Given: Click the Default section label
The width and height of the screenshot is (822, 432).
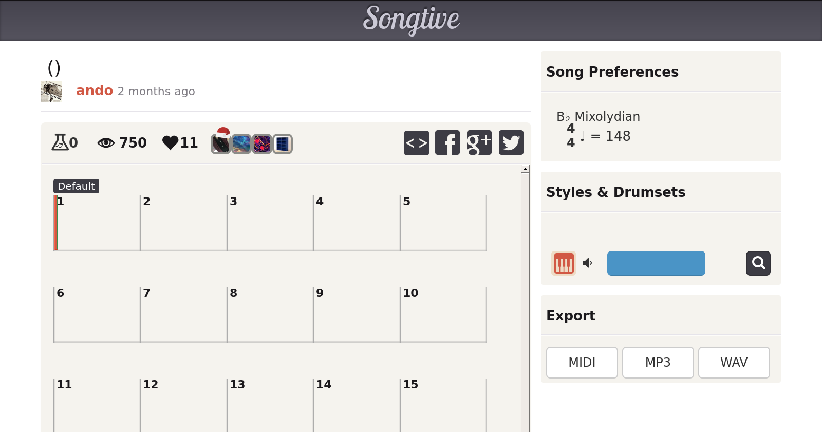Looking at the screenshot, I should (x=76, y=186).
